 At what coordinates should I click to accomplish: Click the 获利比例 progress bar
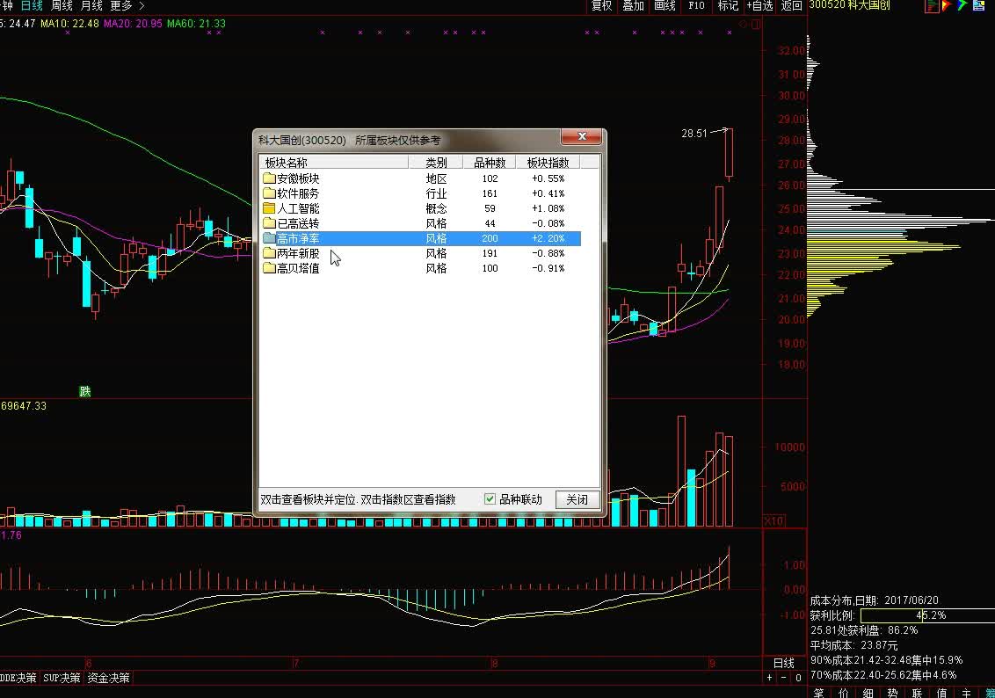tap(927, 614)
